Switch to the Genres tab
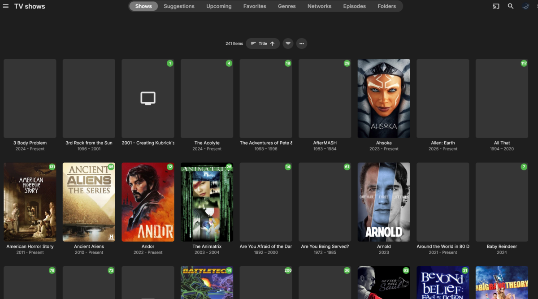The width and height of the screenshot is (538, 299). [287, 6]
